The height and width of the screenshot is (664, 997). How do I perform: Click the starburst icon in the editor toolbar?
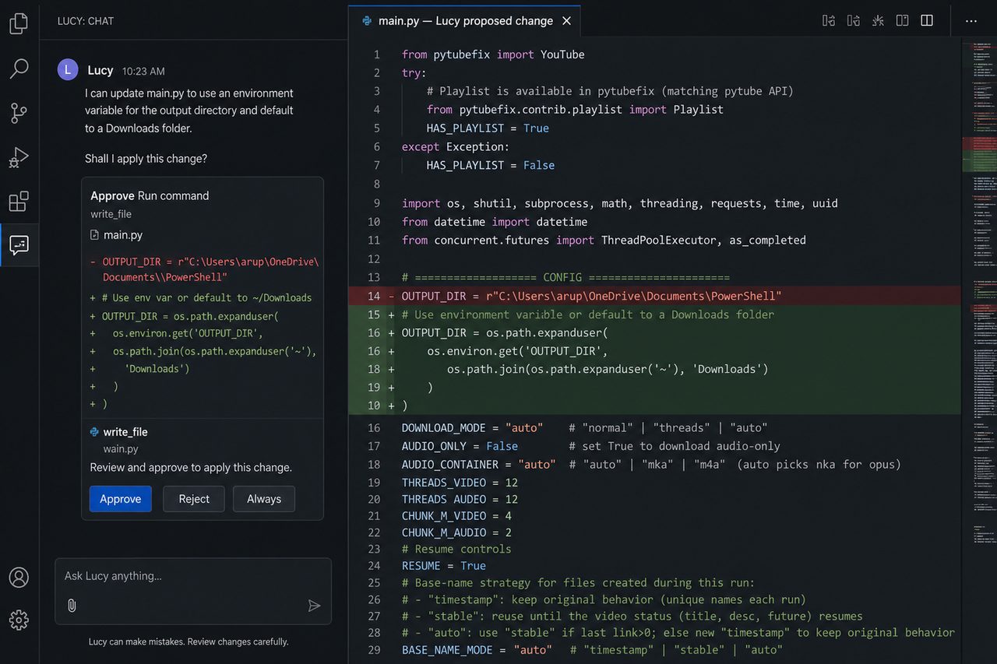878,21
